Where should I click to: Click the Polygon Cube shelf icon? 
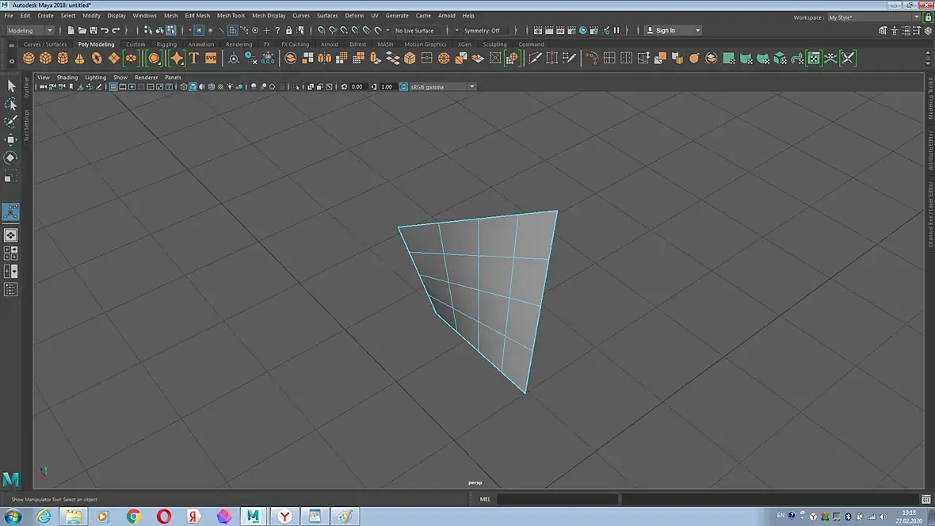point(46,59)
